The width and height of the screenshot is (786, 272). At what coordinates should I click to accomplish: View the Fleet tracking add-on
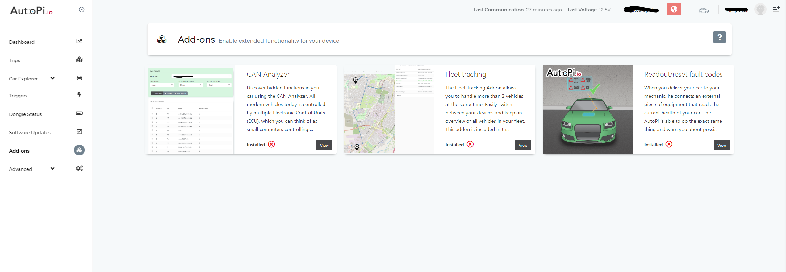[x=523, y=145]
